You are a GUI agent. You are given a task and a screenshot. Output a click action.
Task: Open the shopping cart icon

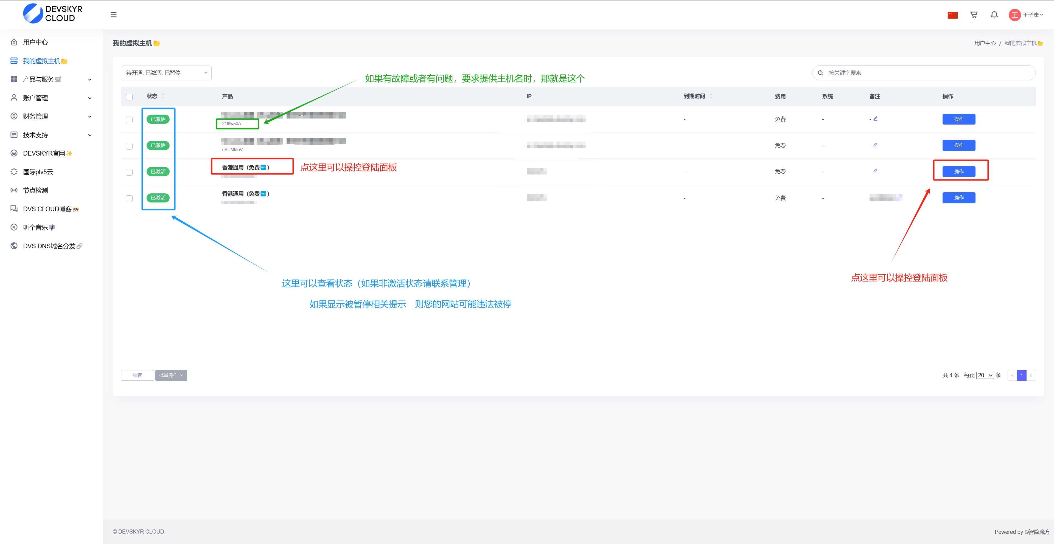[x=973, y=15]
